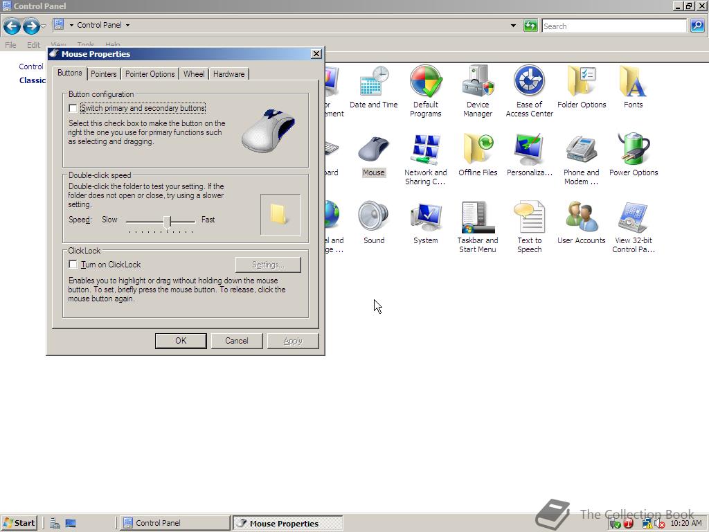Click the Mouse Properties taskbar button
This screenshot has height=532, width=709.
click(288, 523)
